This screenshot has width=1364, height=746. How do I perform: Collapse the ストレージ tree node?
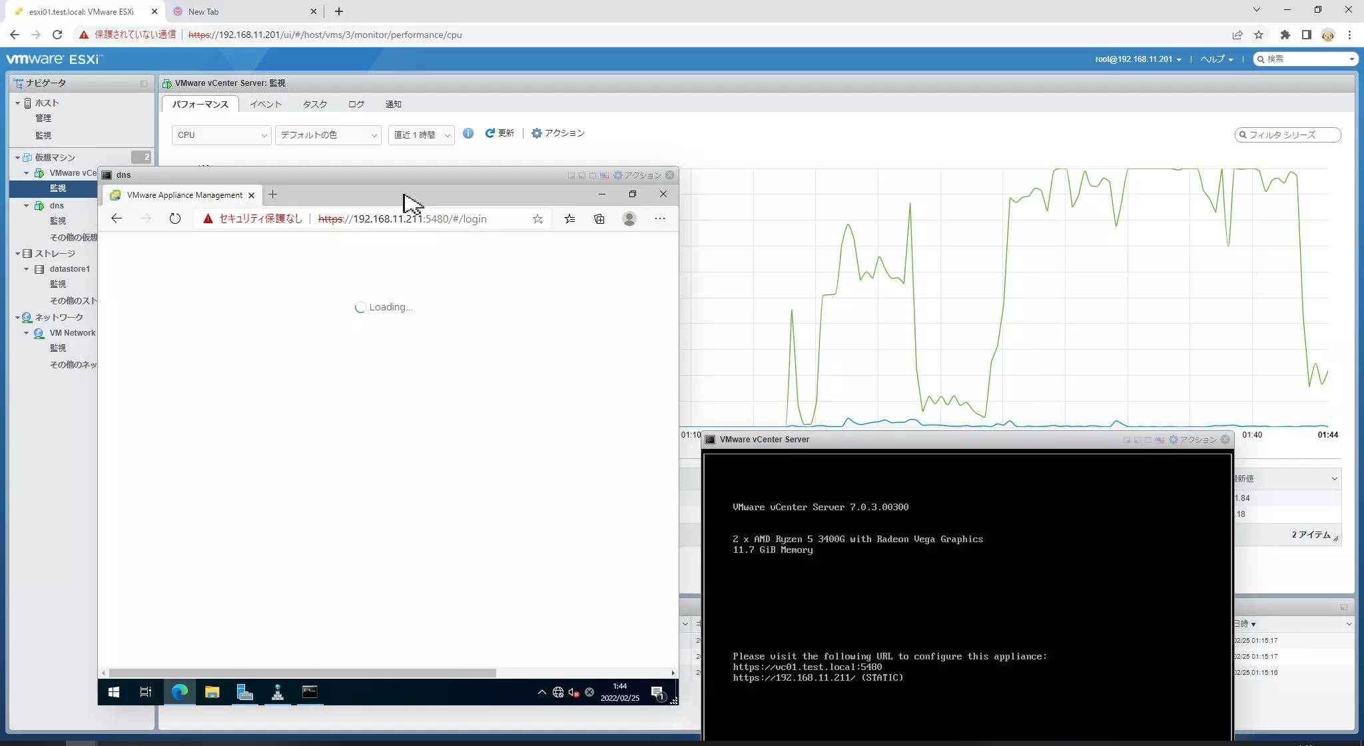18,254
